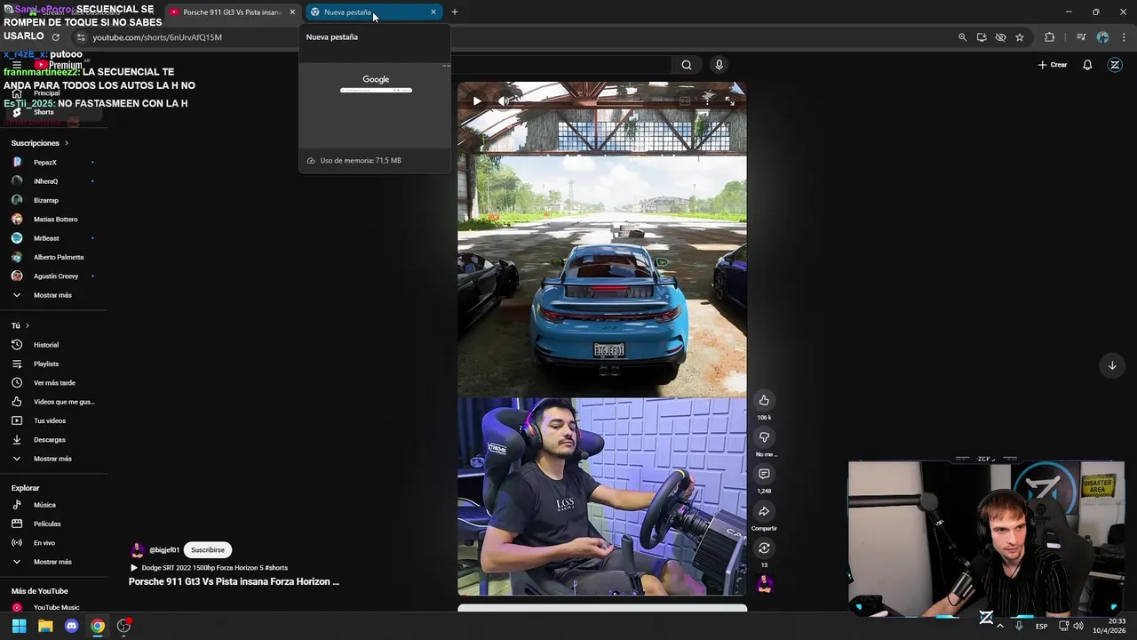Toggle fullscreen on the Short player
This screenshot has height=640, width=1137.
729,101
